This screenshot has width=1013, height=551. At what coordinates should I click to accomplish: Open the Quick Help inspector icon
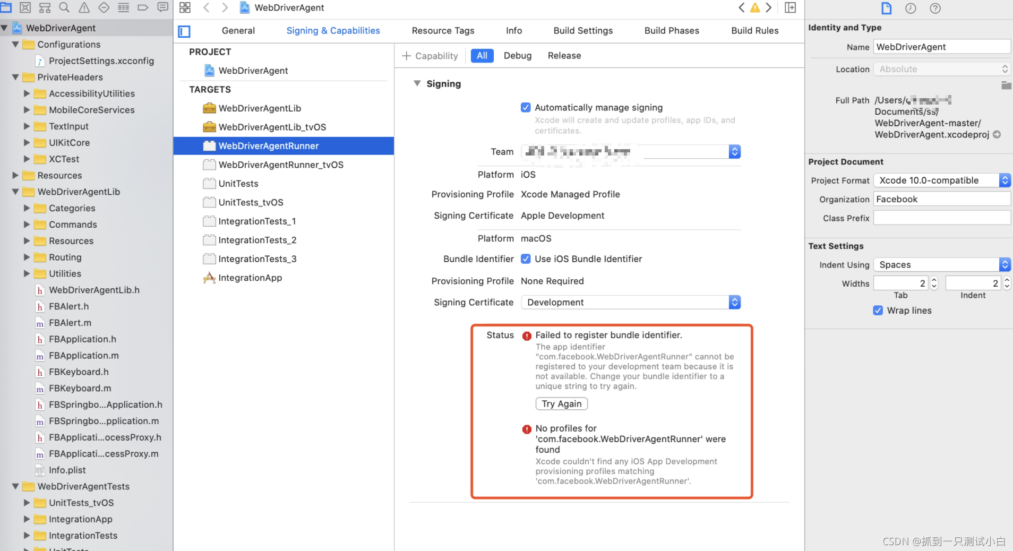tap(935, 8)
